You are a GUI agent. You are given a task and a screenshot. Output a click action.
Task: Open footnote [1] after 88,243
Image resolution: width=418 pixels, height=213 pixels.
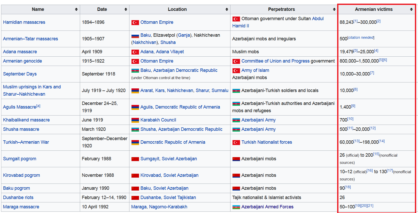point(355,21)
